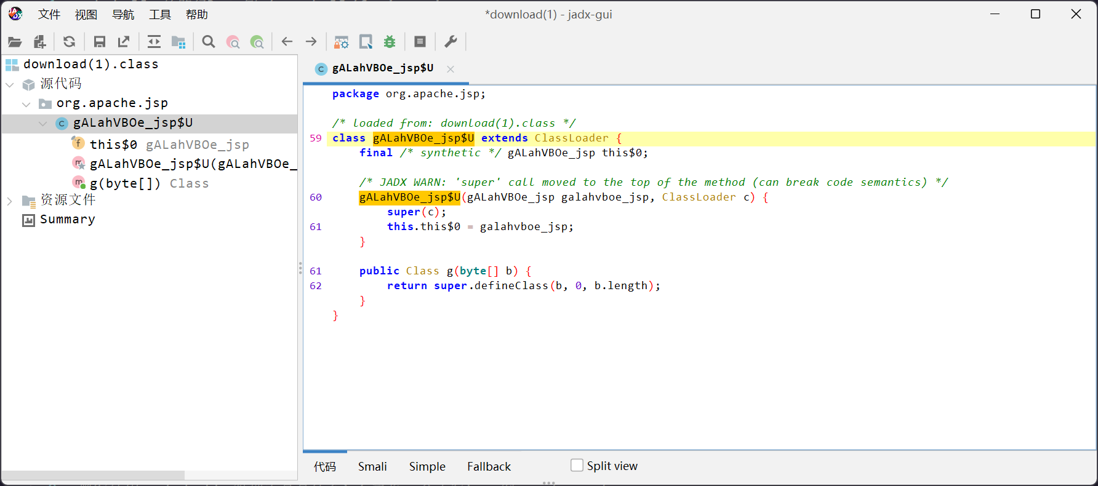
Task: Open Preferences with the wrench icon
Action: (451, 42)
